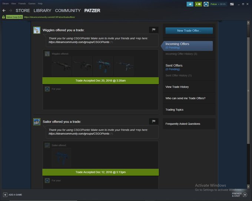Open Who can send me Trade Offers?
This screenshot has height=201, width=252.
[x=185, y=98]
